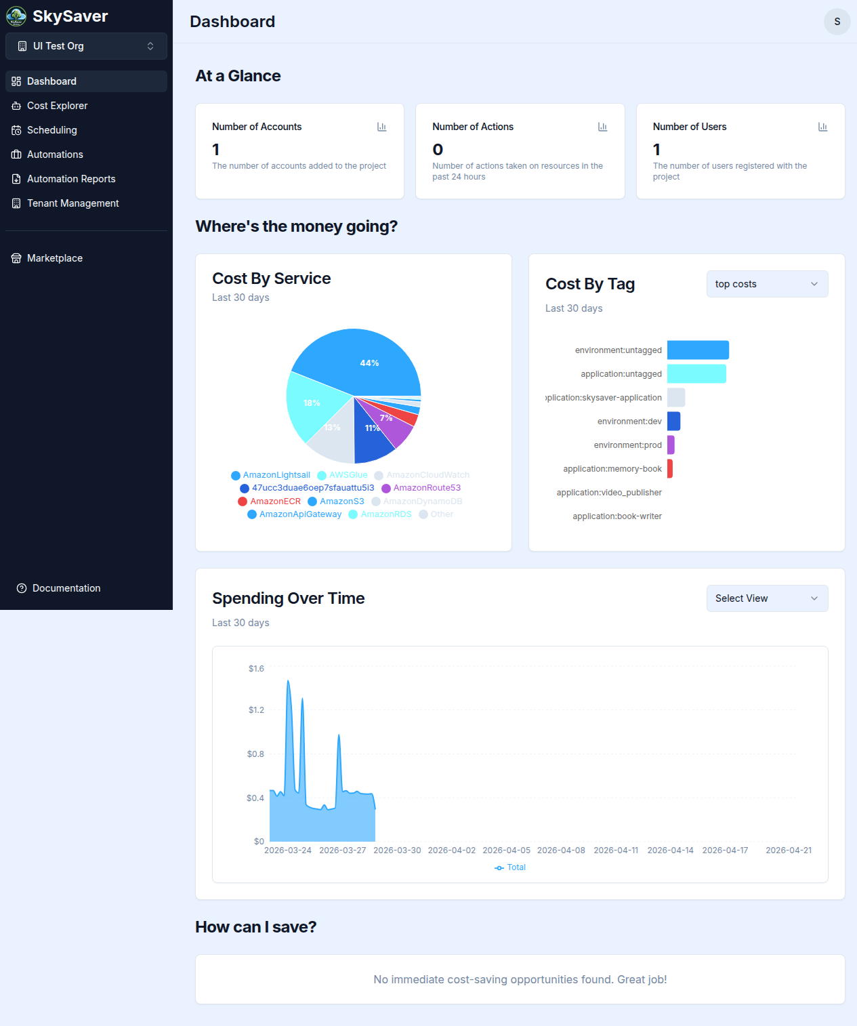Click chart icon on Number of Users card
Viewport: 857px width, 1026px height.
coord(823,127)
